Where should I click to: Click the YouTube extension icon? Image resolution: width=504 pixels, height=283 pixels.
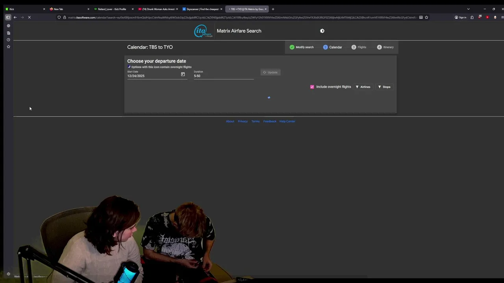487,17
